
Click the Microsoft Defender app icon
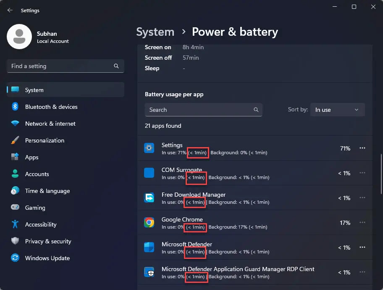coord(149,248)
